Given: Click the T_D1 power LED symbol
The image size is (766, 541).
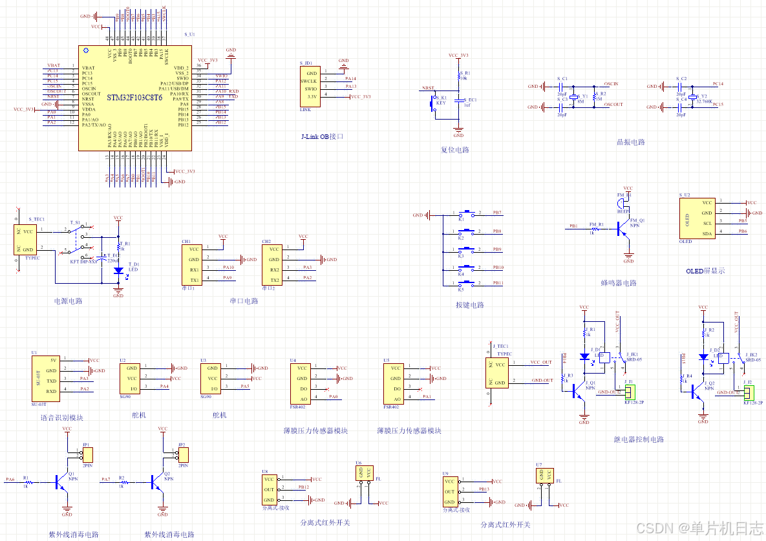Looking at the screenshot, I should 119,270.
